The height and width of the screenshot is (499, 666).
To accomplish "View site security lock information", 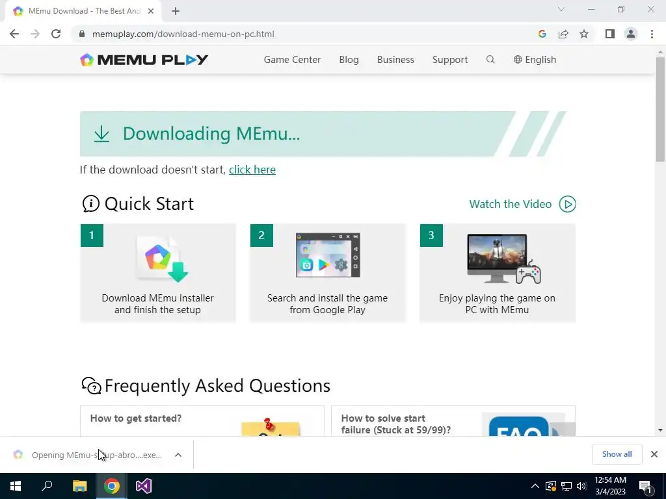I will (x=82, y=34).
